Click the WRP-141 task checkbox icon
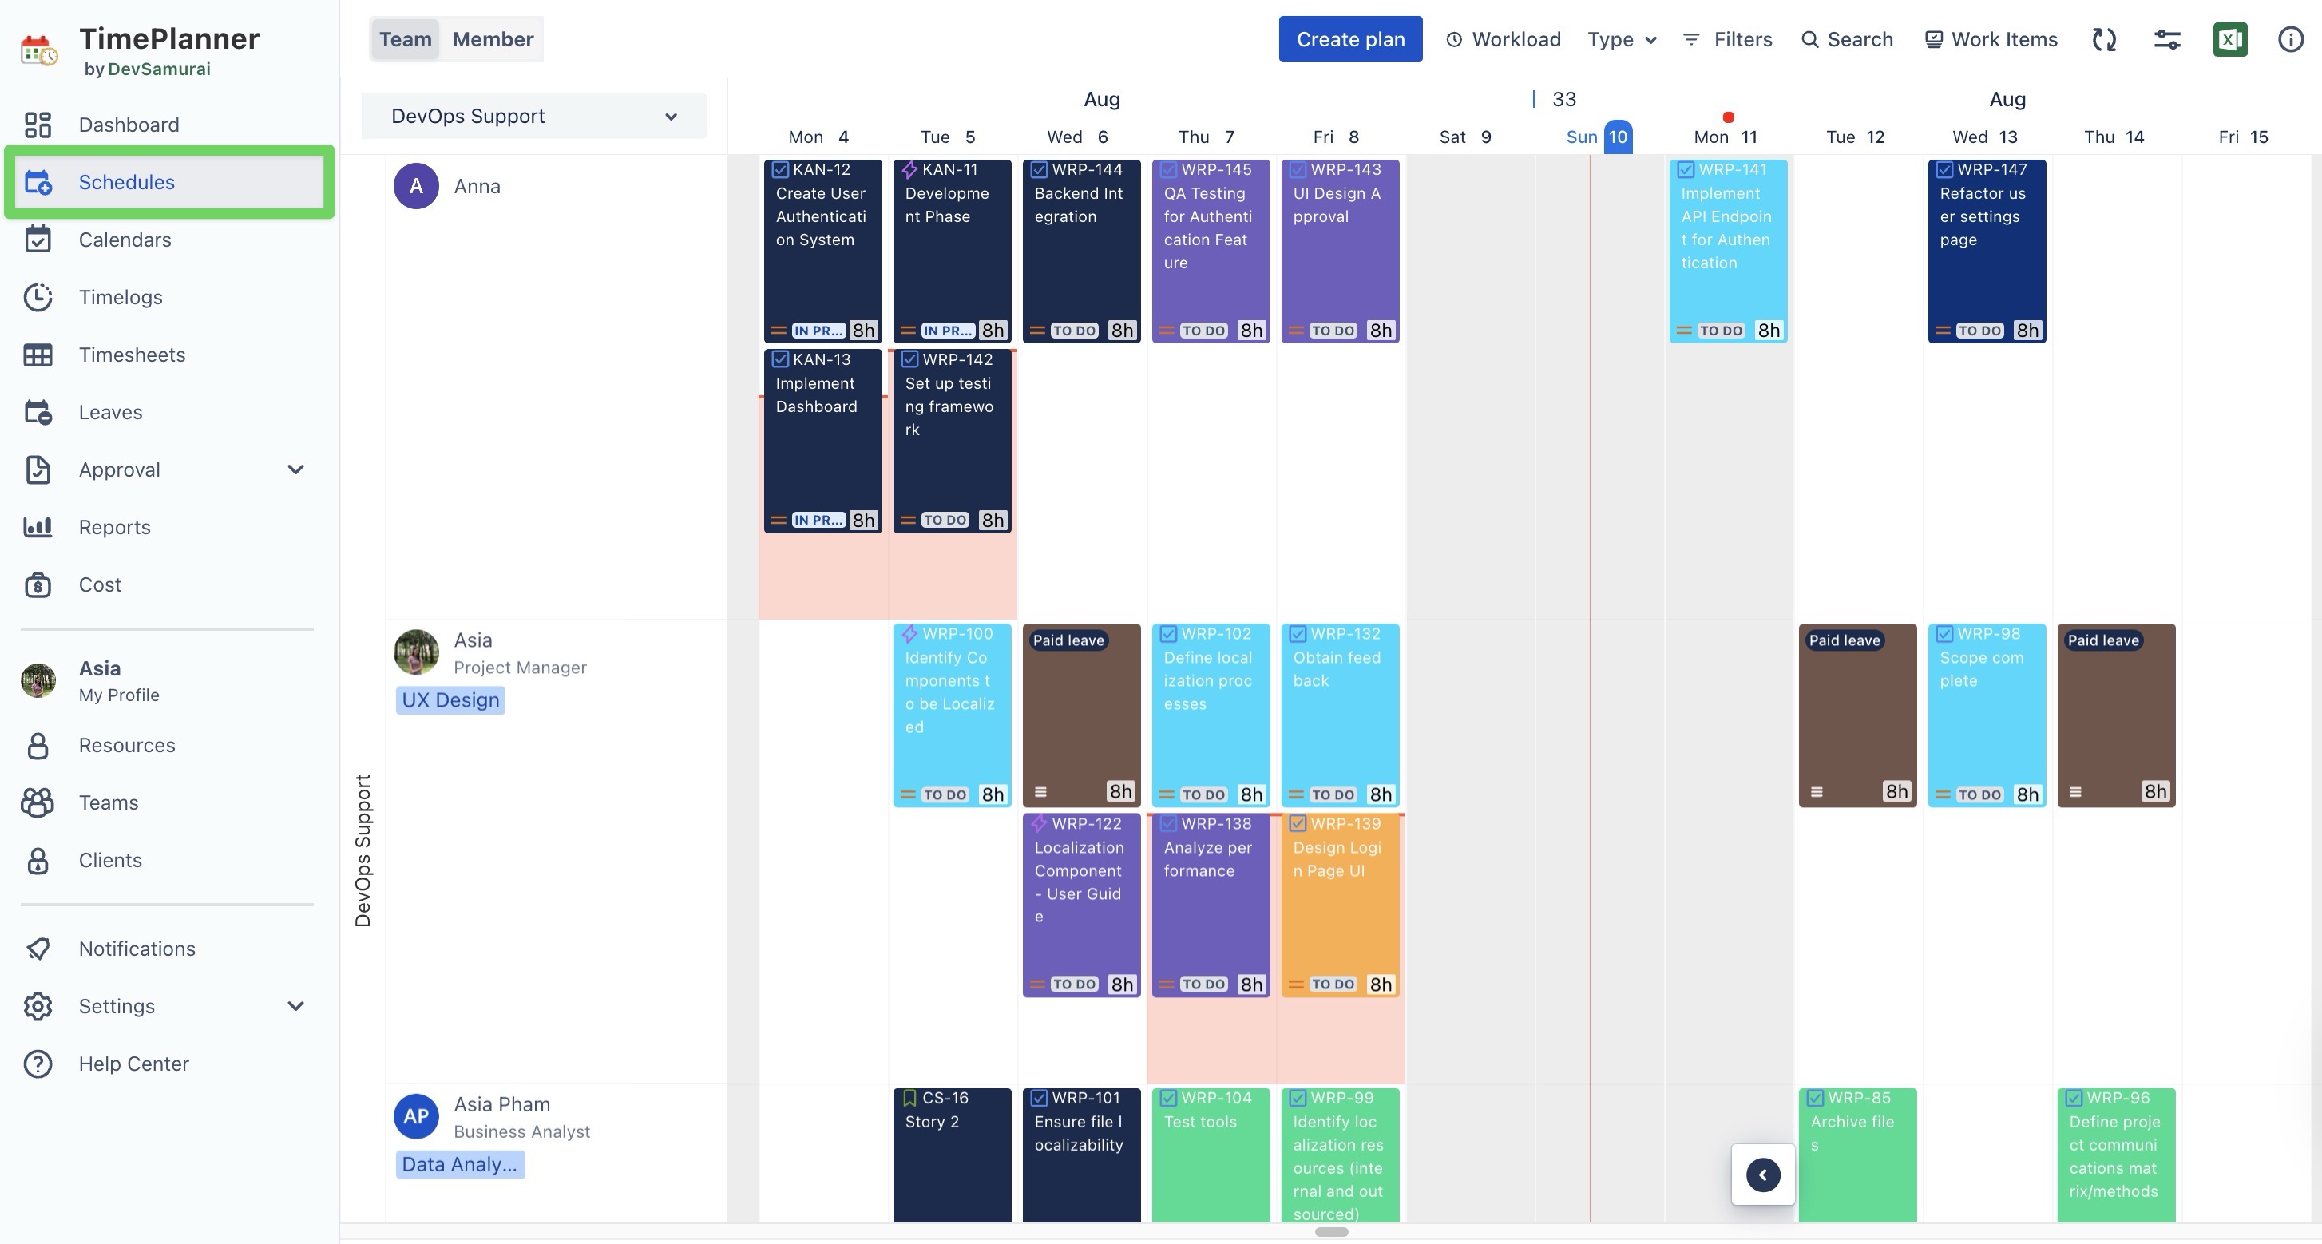The height and width of the screenshot is (1244, 2322). 1686,169
